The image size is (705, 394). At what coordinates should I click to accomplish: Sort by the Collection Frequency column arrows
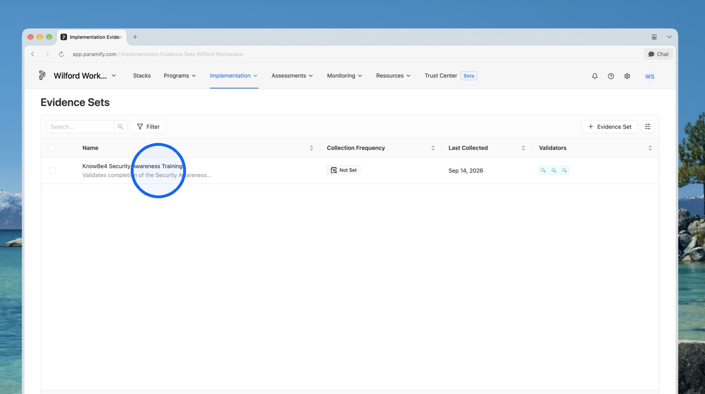433,148
